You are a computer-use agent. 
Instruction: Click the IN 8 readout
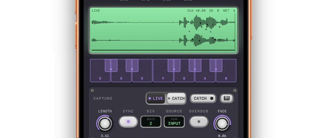pyautogui.click(x=214, y=11)
